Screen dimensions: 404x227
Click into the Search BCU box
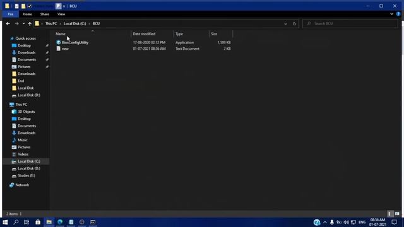pyautogui.click(x=350, y=24)
